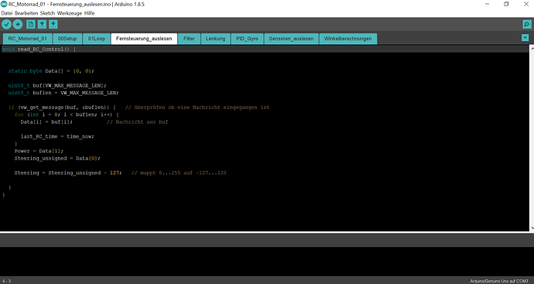
Task: Click the line 'static byte Data[] = {0, 0};'
Action: click(51, 71)
